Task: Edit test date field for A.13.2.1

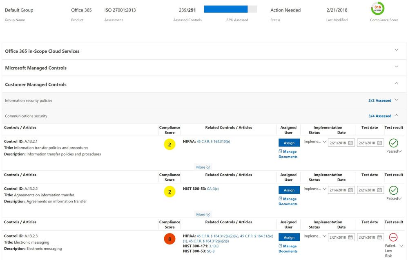Action: (x=370, y=143)
